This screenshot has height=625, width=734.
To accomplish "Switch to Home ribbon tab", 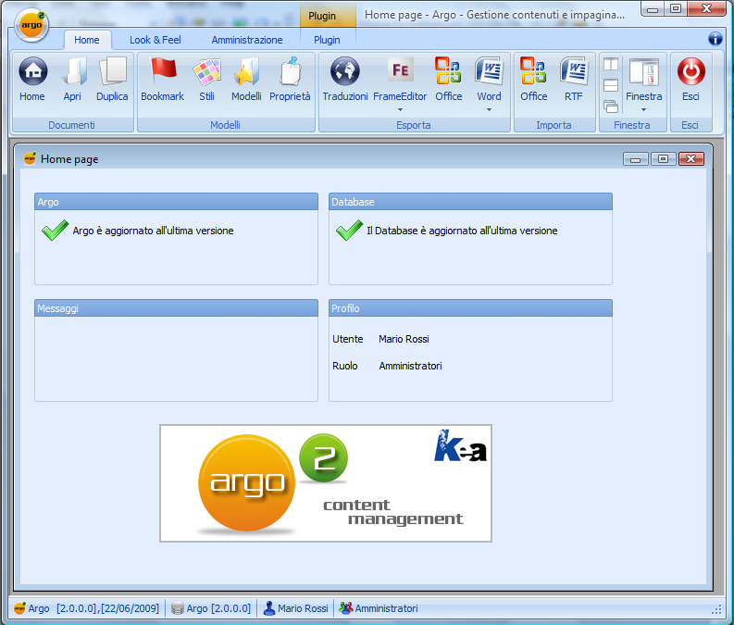I will click(x=87, y=40).
